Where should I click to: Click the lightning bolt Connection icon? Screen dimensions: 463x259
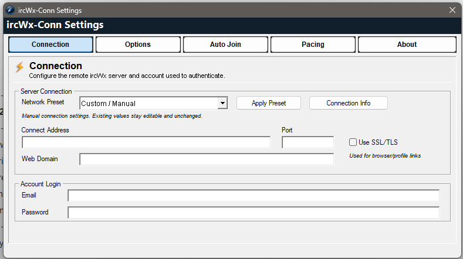tap(19, 67)
